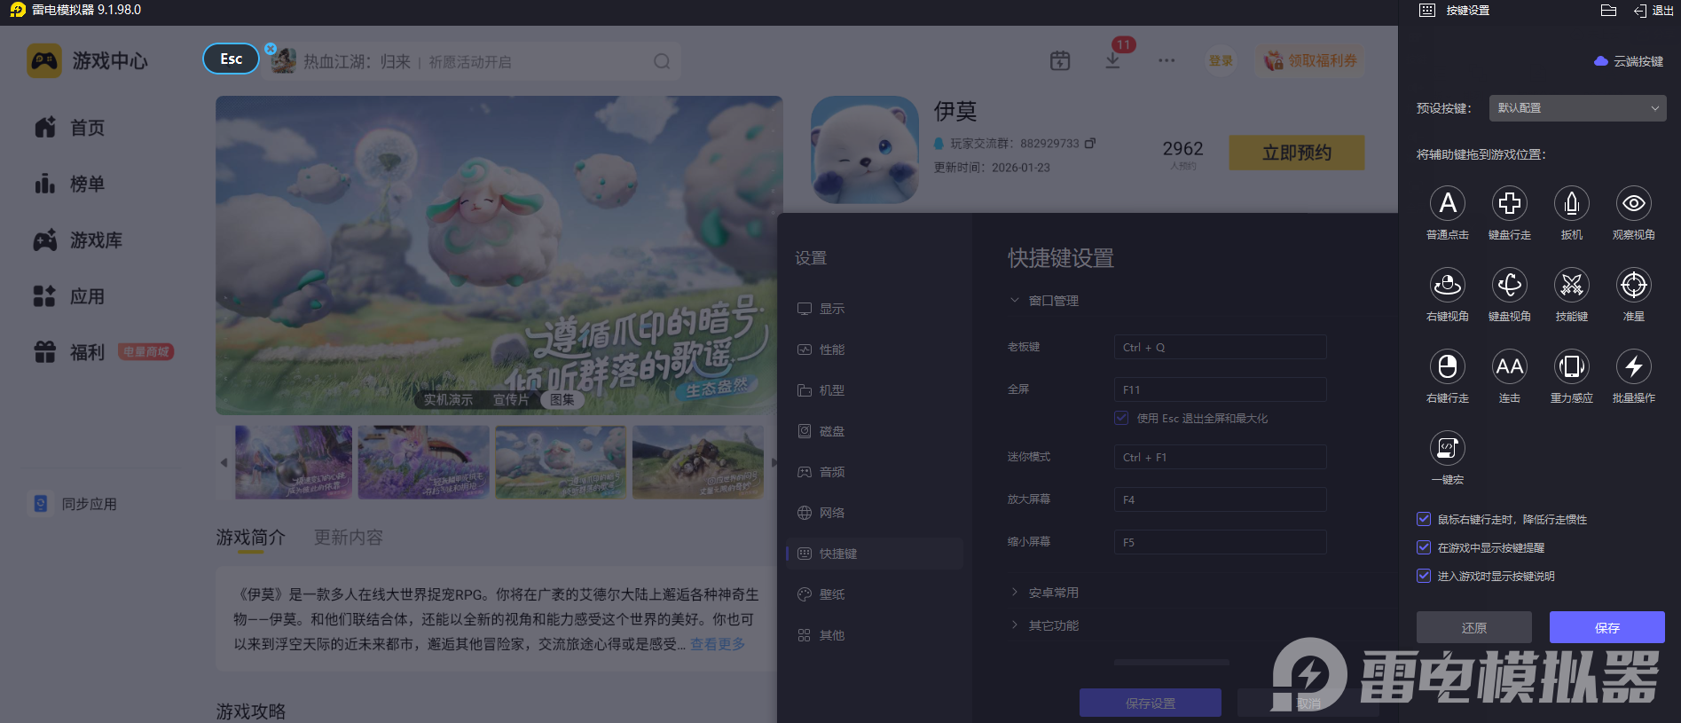Click the 放大屏幕 F4 shortcut field
Image resolution: width=1681 pixels, height=723 pixels.
click(1221, 499)
